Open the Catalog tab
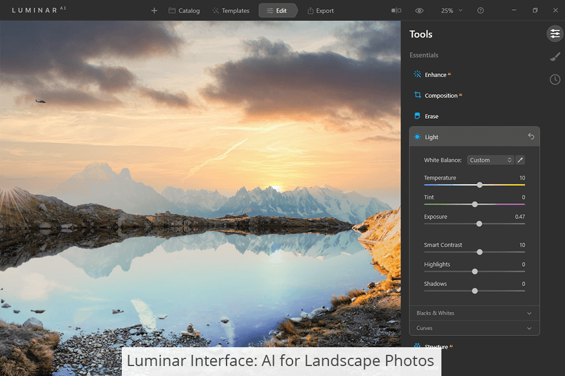The height and width of the screenshot is (376, 565). [x=184, y=11]
